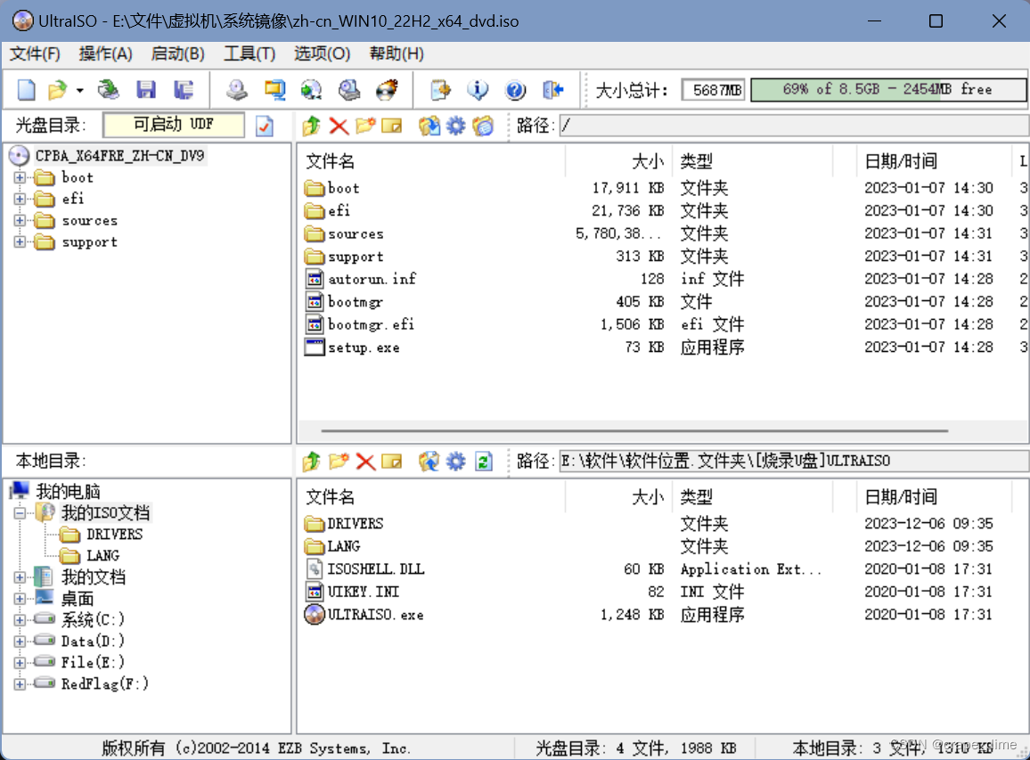Create a new folder in the disc directory toolbar
The height and width of the screenshot is (760, 1030).
pyautogui.click(x=365, y=126)
